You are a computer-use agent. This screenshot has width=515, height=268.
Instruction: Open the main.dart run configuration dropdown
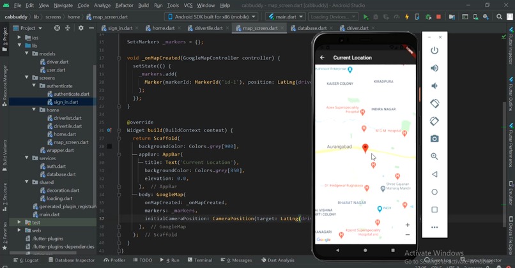[285, 17]
